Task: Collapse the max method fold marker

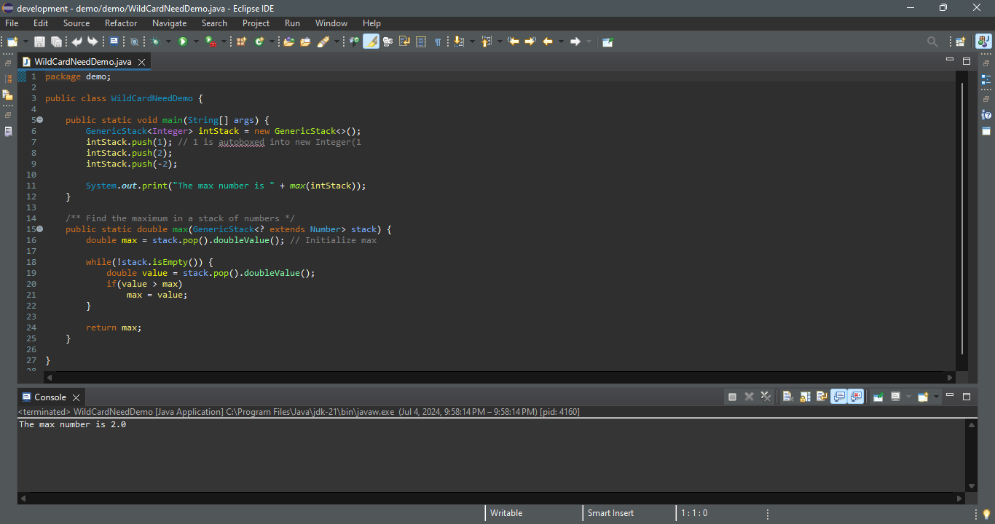Action: (x=39, y=229)
